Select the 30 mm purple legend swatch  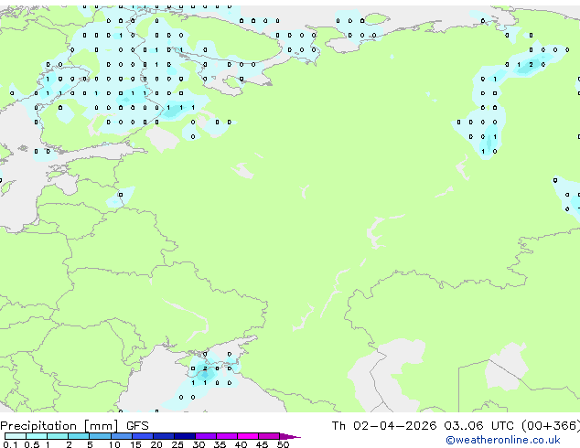click(x=206, y=436)
